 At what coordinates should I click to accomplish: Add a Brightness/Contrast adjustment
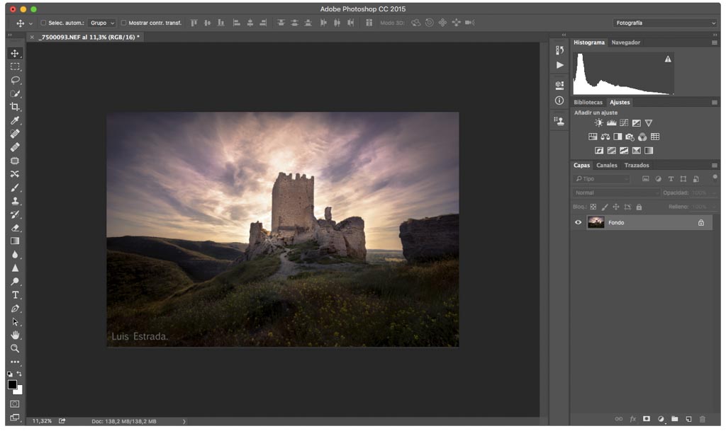[598, 123]
